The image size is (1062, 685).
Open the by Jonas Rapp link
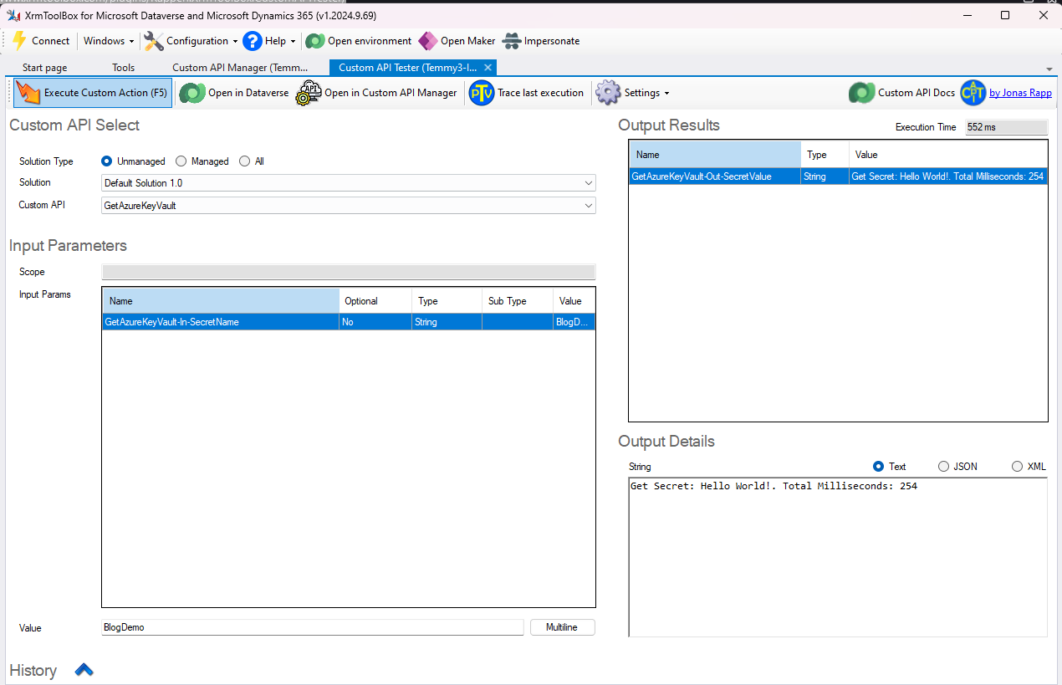pyautogui.click(x=1020, y=93)
